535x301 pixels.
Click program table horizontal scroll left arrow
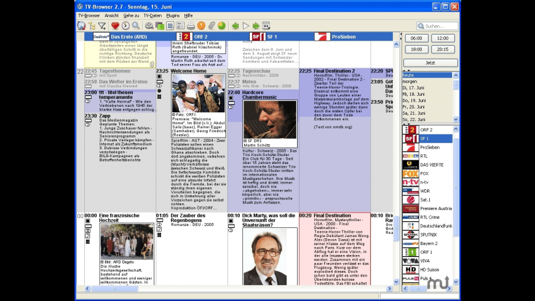click(x=87, y=288)
